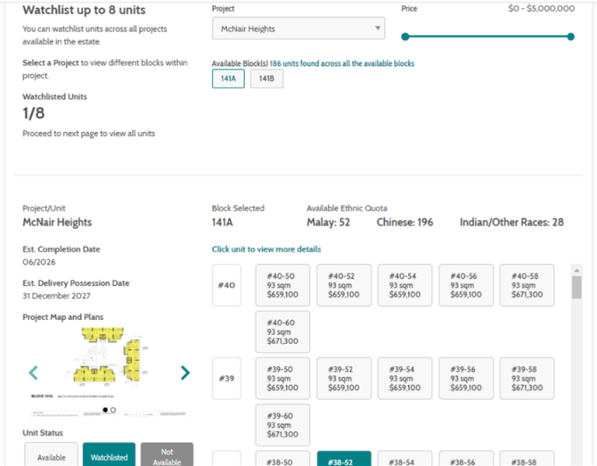Open unit #40-54 details
The image size is (597, 466).
(405, 285)
